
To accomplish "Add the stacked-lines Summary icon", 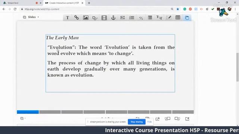I will (150, 17).
